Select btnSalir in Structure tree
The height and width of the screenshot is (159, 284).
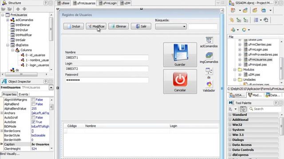tap(20, 40)
